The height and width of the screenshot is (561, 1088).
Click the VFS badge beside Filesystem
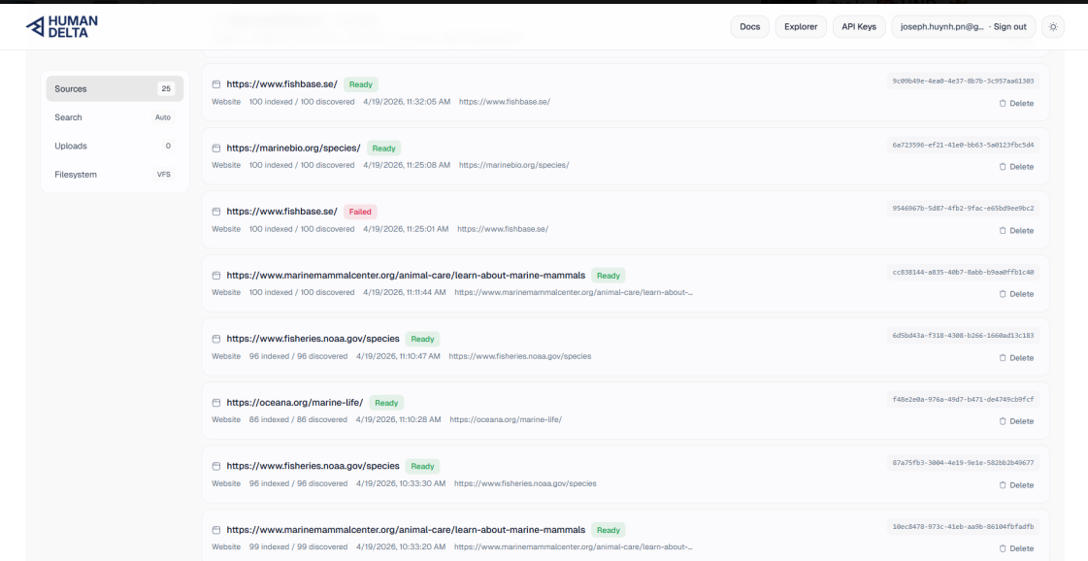164,175
